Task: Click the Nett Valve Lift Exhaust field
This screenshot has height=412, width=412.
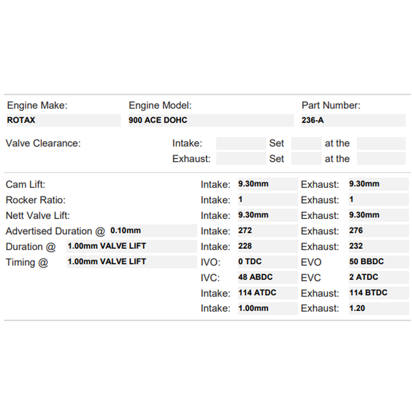Action: pos(378,215)
